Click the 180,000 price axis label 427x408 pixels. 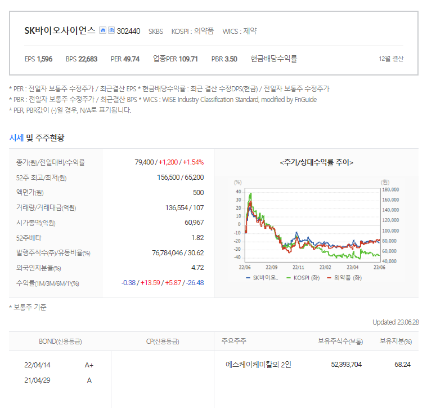[x=390, y=189]
